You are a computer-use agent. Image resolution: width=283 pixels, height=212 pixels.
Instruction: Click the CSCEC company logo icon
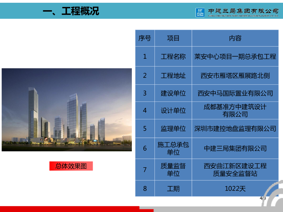(x=200, y=12)
